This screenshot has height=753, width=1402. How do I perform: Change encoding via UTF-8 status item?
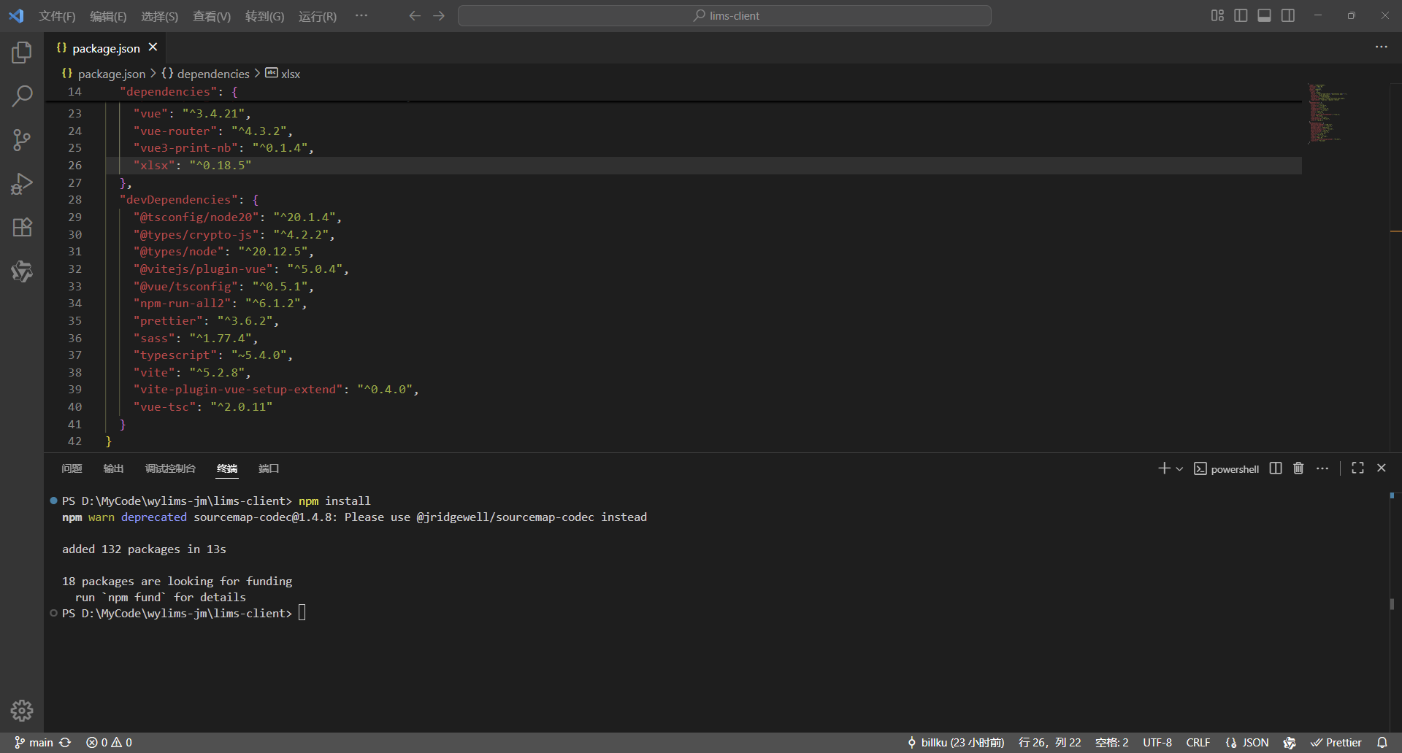click(x=1157, y=742)
